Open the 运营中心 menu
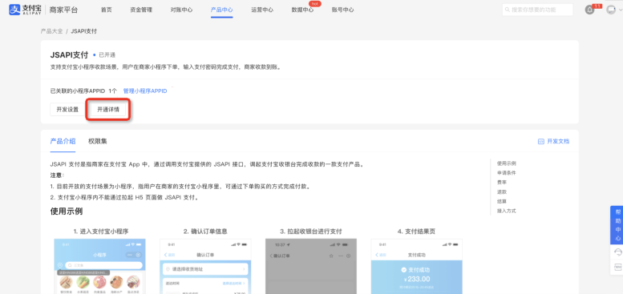623x294 pixels. [262, 10]
